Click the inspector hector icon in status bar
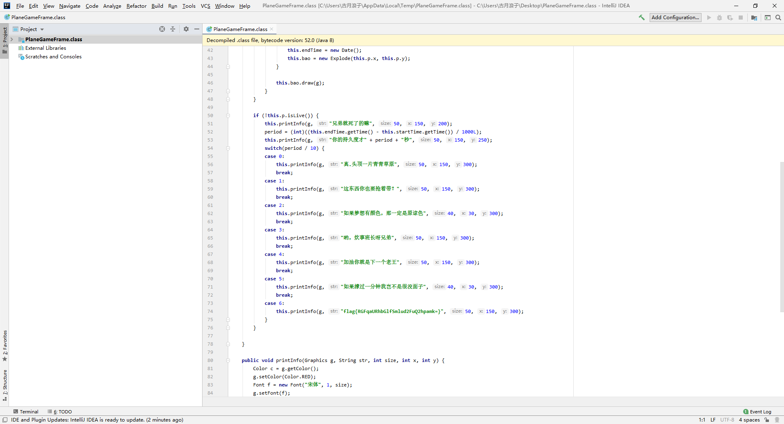Image resolution: width=784 pixels, height=424 pixels. (x=777, y=420)
